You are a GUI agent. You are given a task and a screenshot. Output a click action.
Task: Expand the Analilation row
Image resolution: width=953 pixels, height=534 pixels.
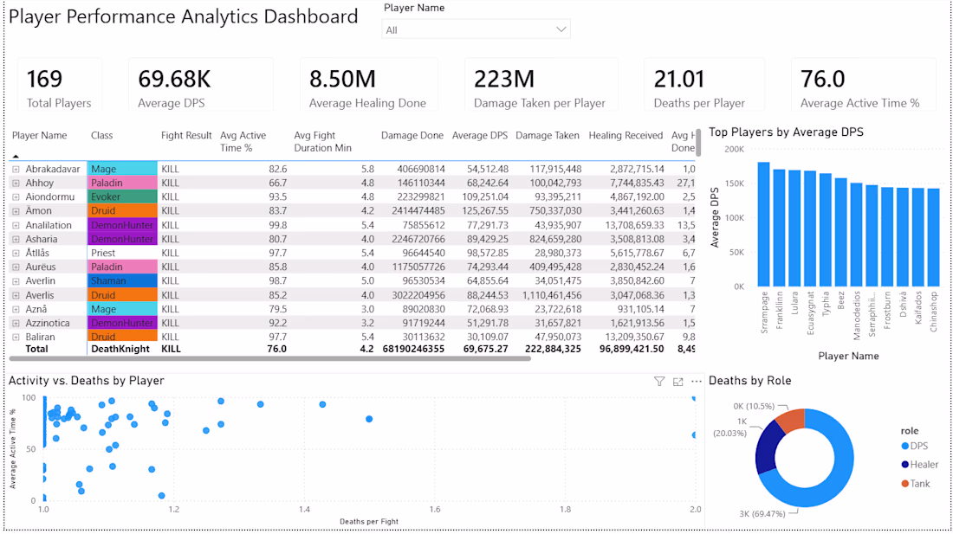(16, 225)
